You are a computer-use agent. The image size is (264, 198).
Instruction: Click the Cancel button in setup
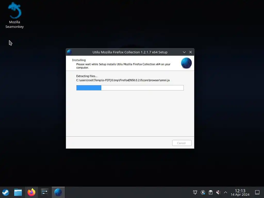182,143
